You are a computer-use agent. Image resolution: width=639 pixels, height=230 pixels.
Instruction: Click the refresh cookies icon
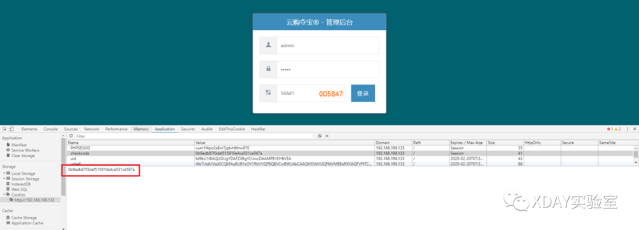coord(71,136)
